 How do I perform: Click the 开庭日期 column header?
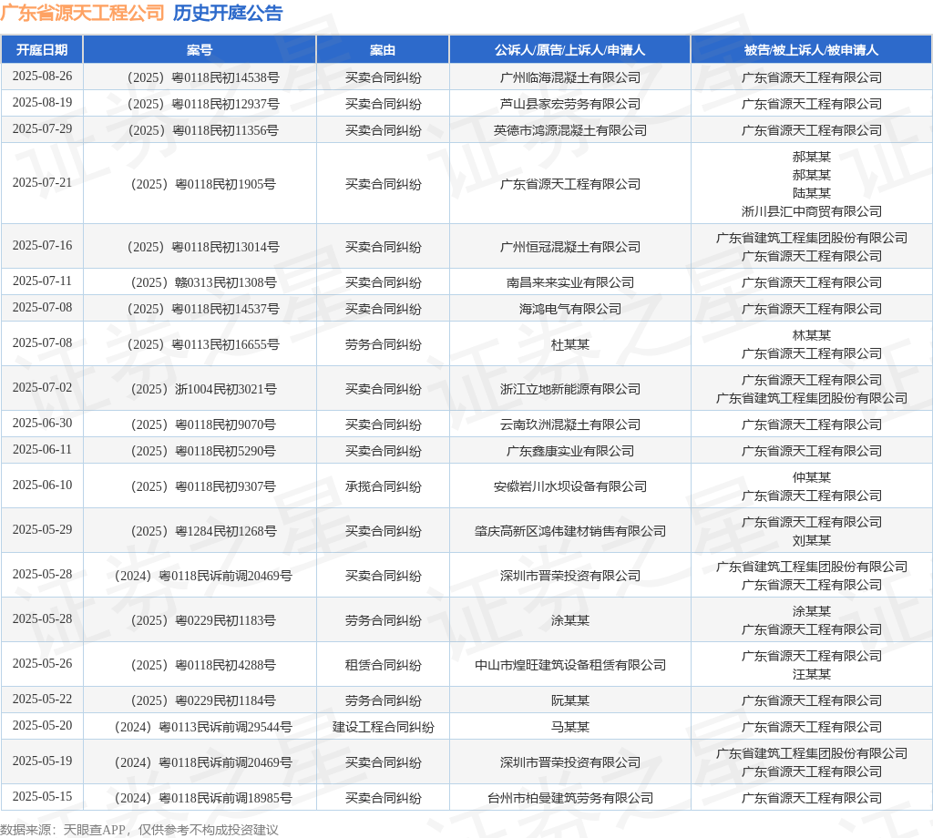[42, 50]
